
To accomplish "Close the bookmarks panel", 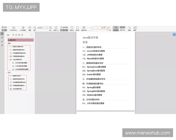I will click(32, 35).
